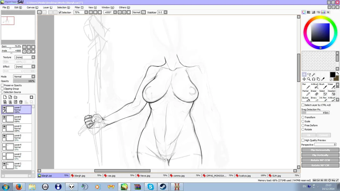Choose the Magic Wand selection tool
This screenshot has height=191, width=340.
tap(313, 75)
